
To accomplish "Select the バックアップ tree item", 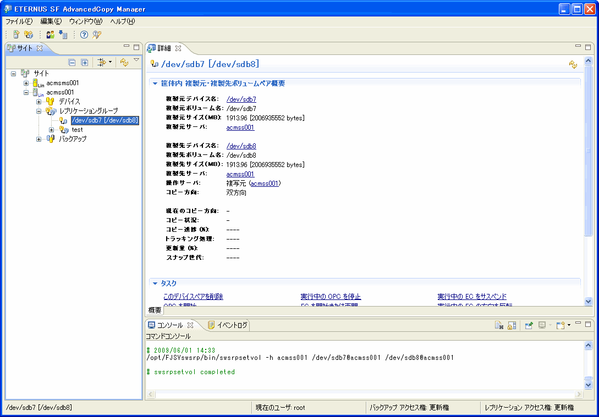I will [x=73, y=139].
